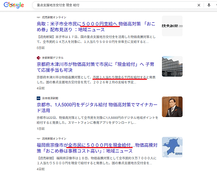Clear the search box with the X
217x172 pixels.
199,5
